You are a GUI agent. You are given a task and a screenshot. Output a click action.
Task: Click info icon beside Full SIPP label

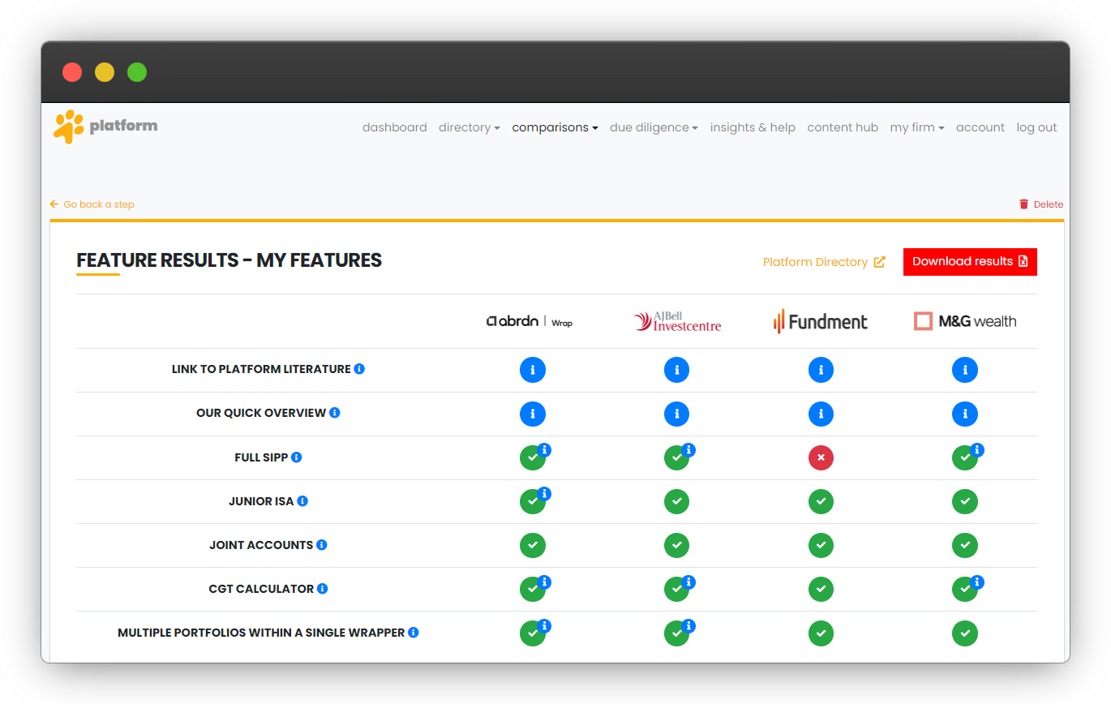(296, 457)
